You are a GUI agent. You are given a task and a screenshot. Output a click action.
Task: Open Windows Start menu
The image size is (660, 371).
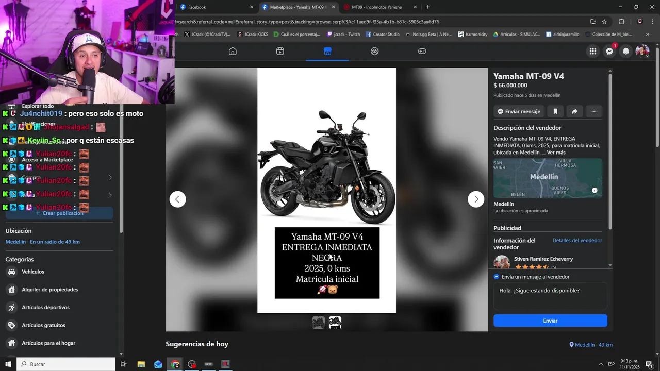[8, 364]
